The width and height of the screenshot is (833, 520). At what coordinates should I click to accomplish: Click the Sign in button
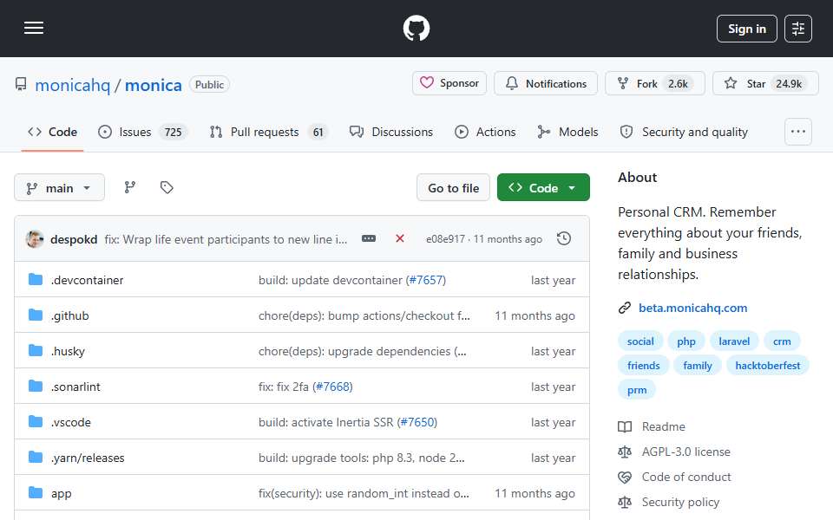click(x=746, y=29)
